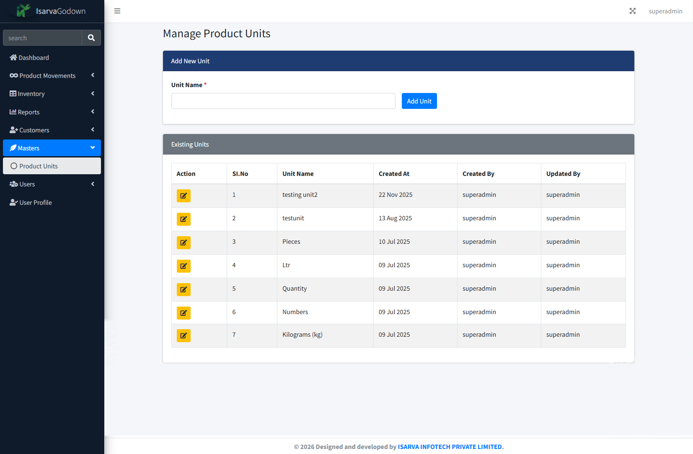Click the Users group icon

pos(14,184)
